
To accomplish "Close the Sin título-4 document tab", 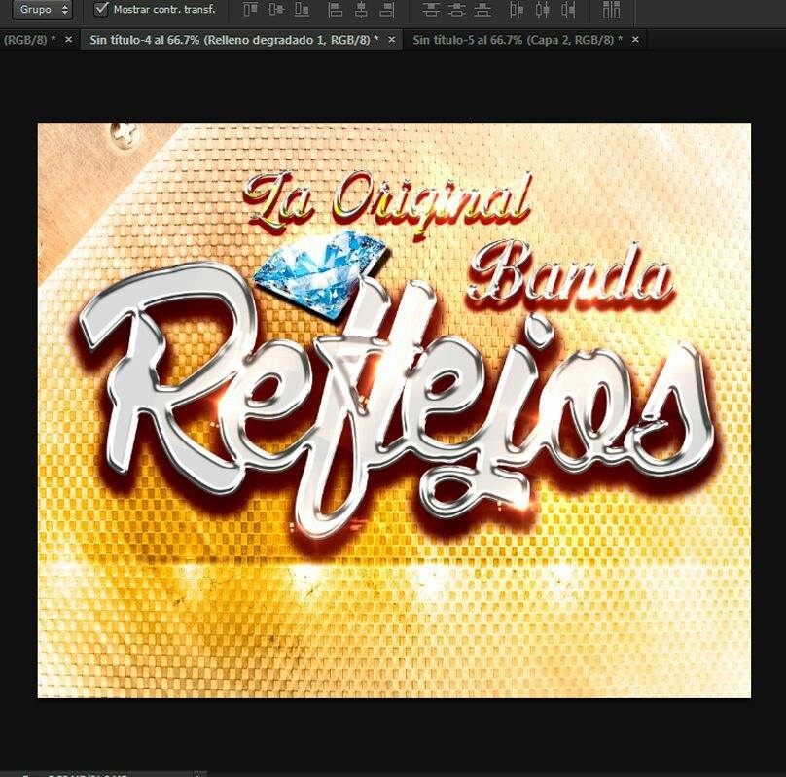I will click(391, 40).
